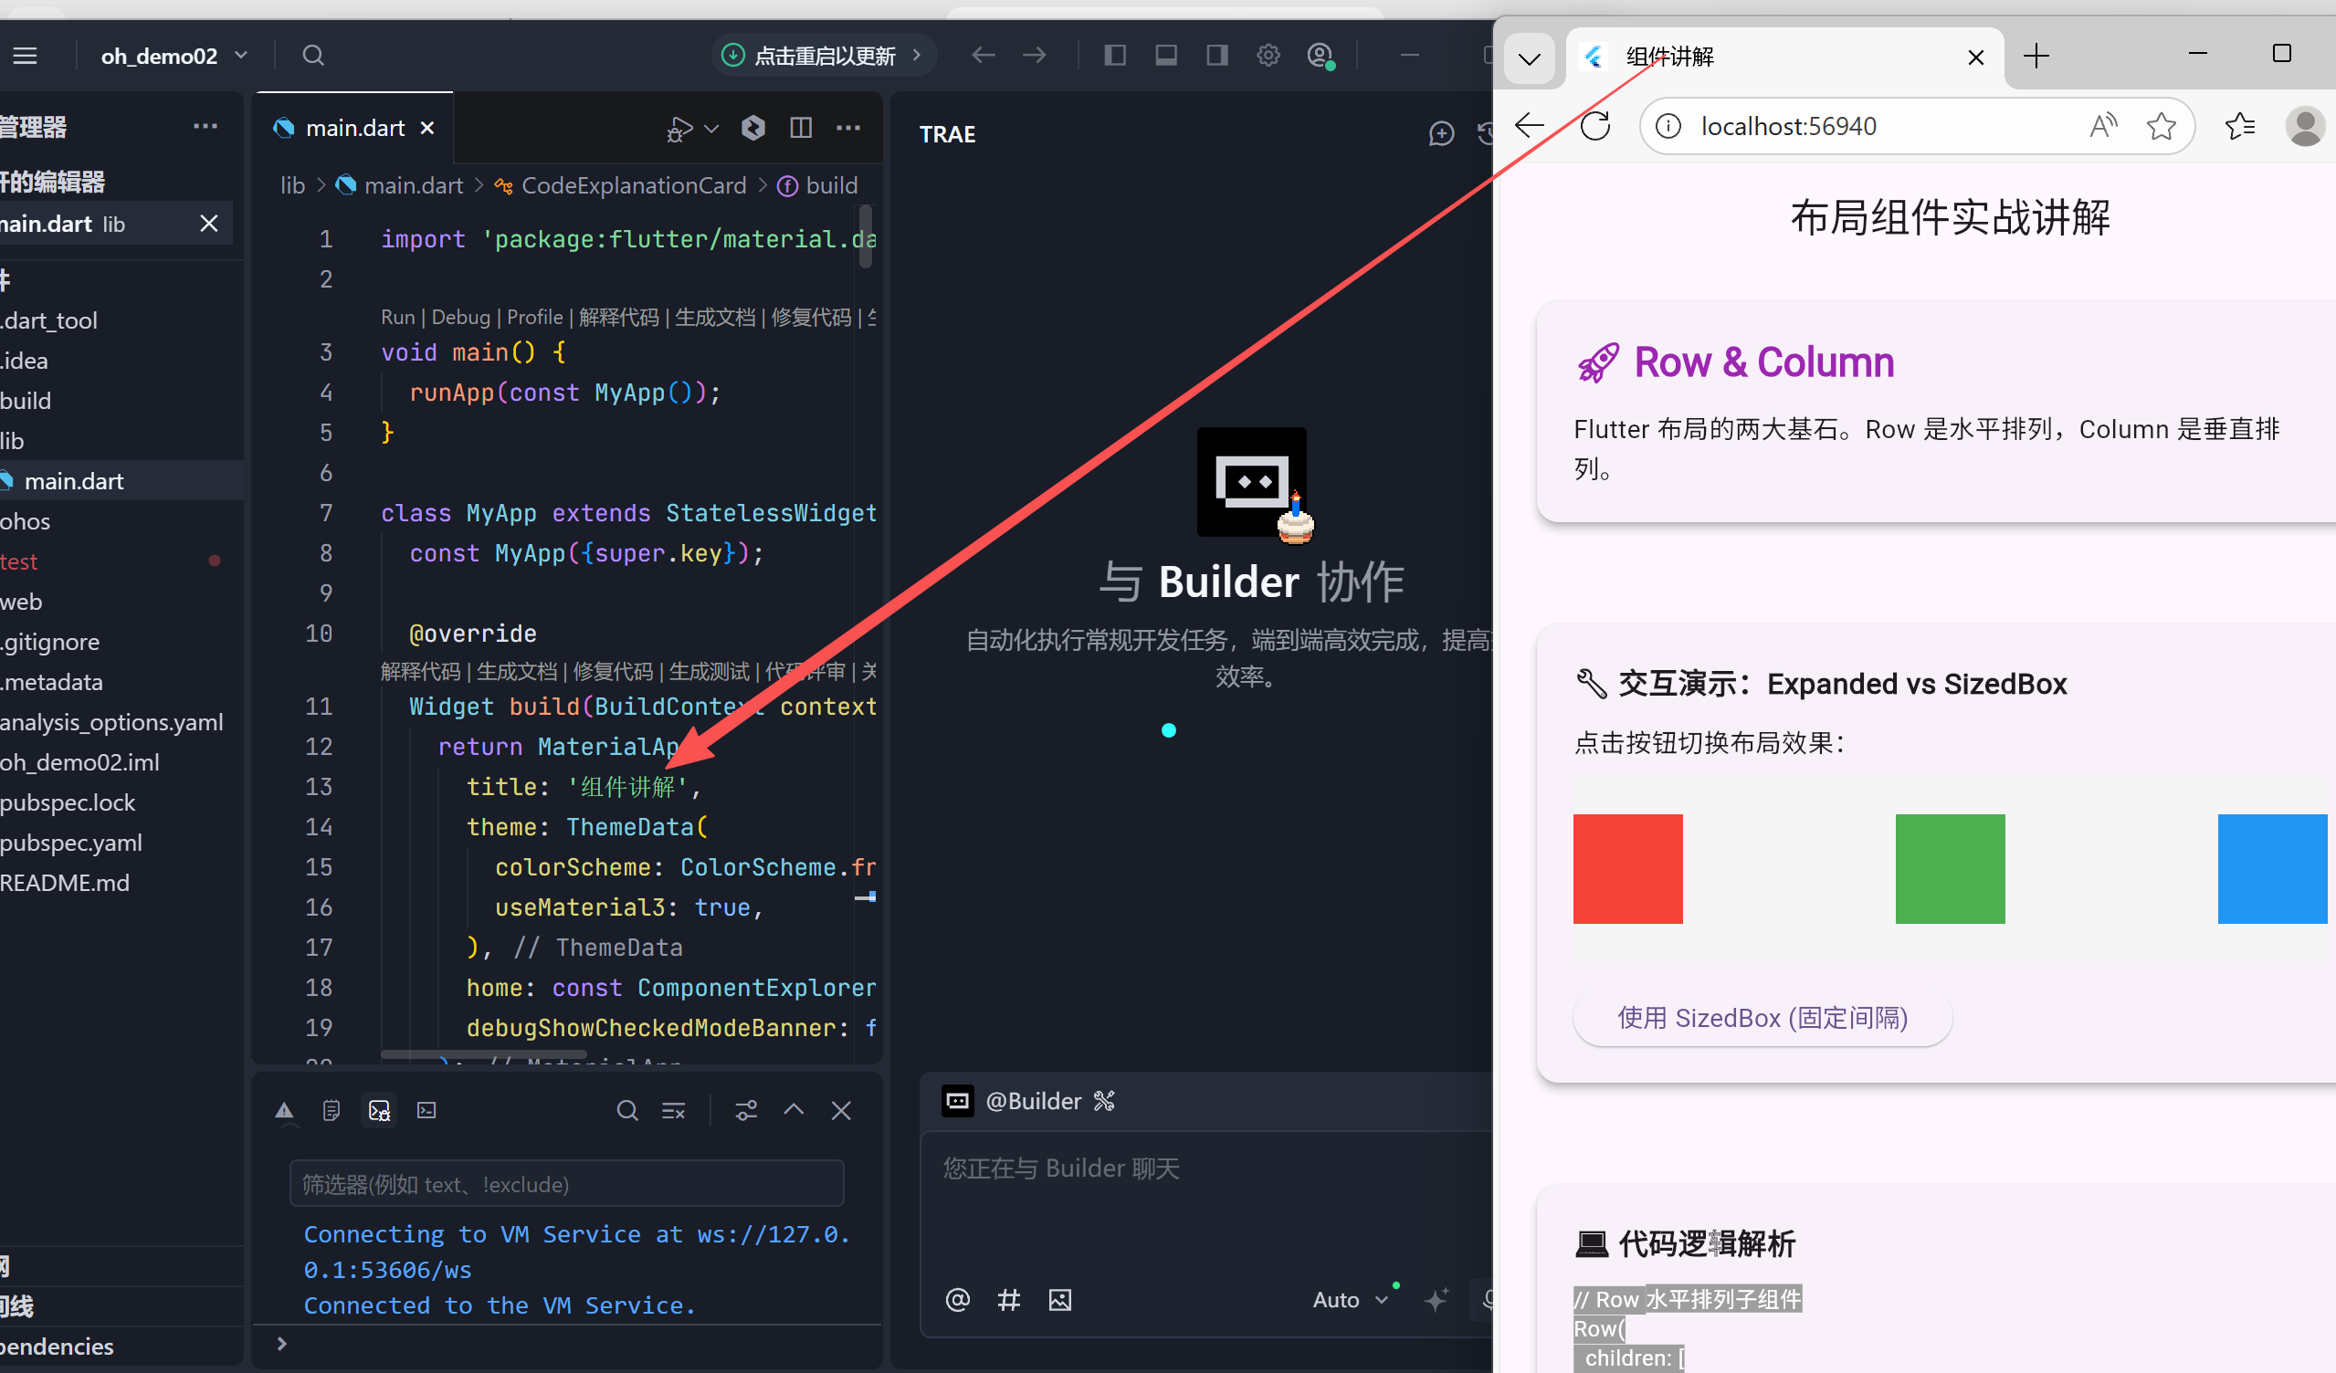
Task: Open IDE settings gear icon
Action: pyautogui.click(x=1268, y=56)
